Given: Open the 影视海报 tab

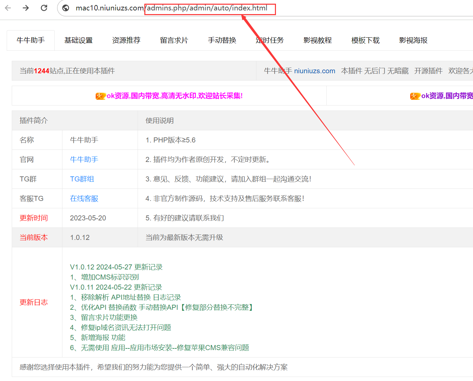Looking at the screenshot, I should click(x=413, y=40).
